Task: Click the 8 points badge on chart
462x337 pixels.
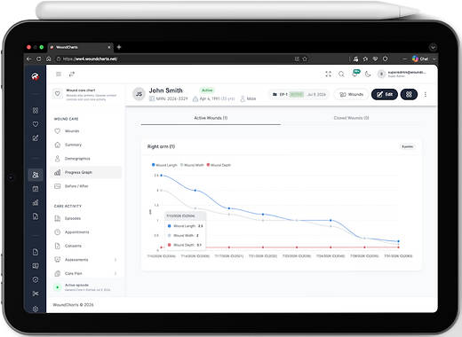Action: 408,146
